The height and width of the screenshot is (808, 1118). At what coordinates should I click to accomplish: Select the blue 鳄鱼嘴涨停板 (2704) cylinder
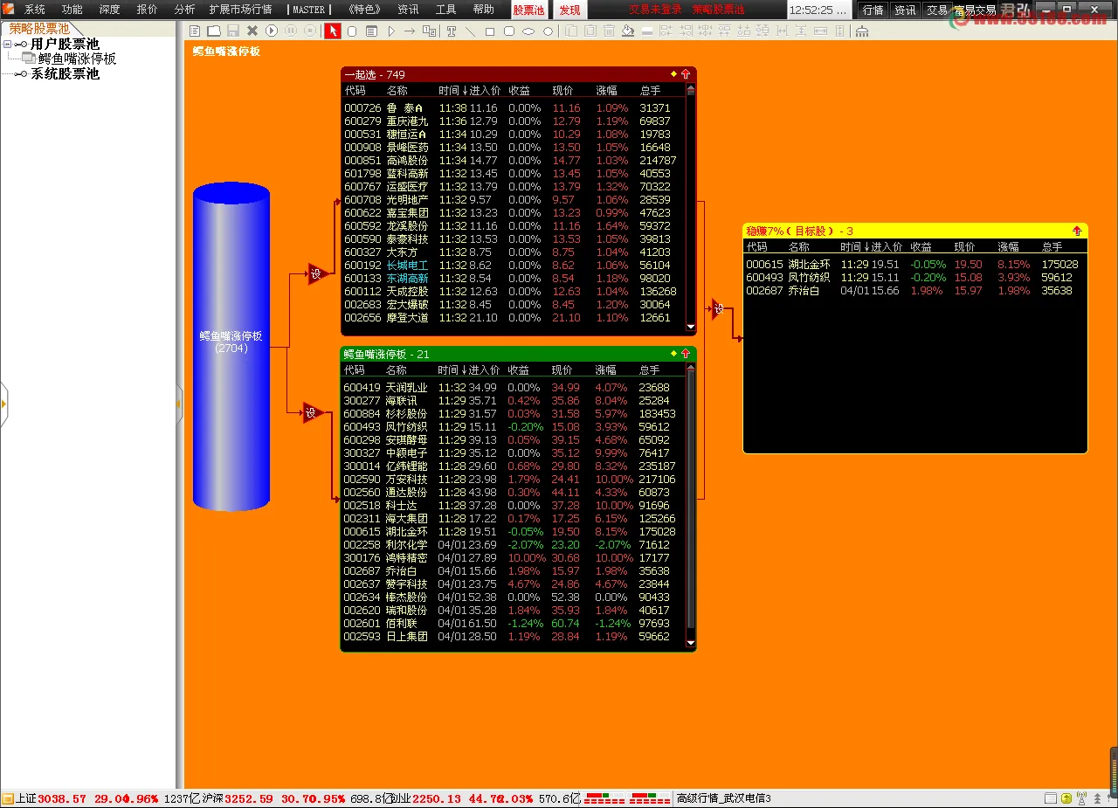click(231, 347)
